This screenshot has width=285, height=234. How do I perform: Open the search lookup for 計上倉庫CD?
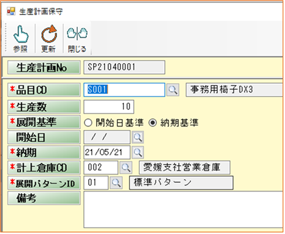126,167
